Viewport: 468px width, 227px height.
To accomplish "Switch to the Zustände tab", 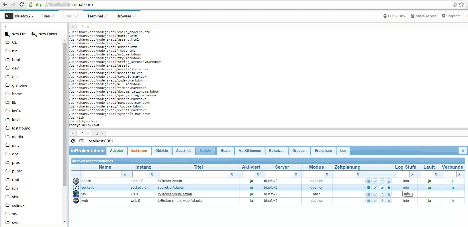I will [x=184, y=151].
